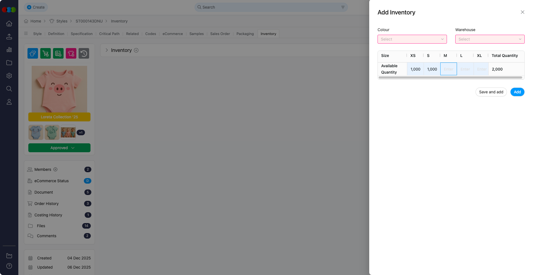The width and height of the screenshot is (533, 275).
Task: Click the blue shirt style icon
Action: click(33, 53)
